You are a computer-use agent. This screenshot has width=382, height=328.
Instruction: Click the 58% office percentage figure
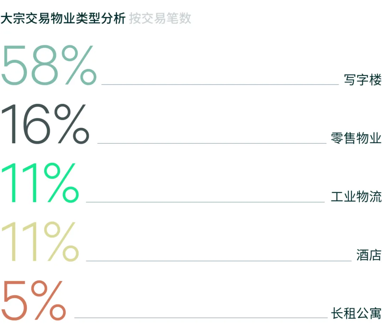(49, 65)
